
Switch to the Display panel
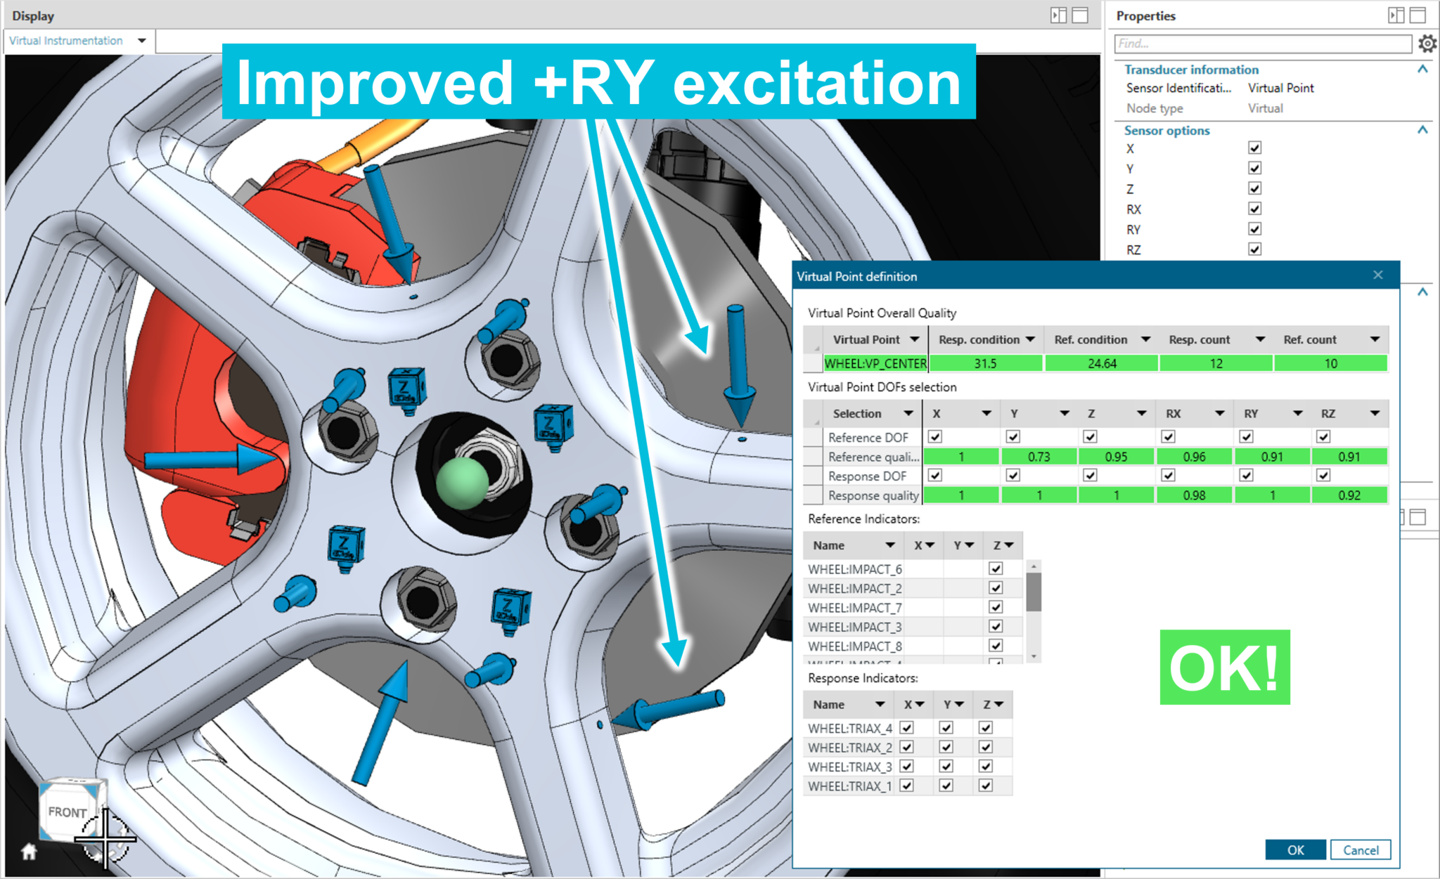coord(32,15)
